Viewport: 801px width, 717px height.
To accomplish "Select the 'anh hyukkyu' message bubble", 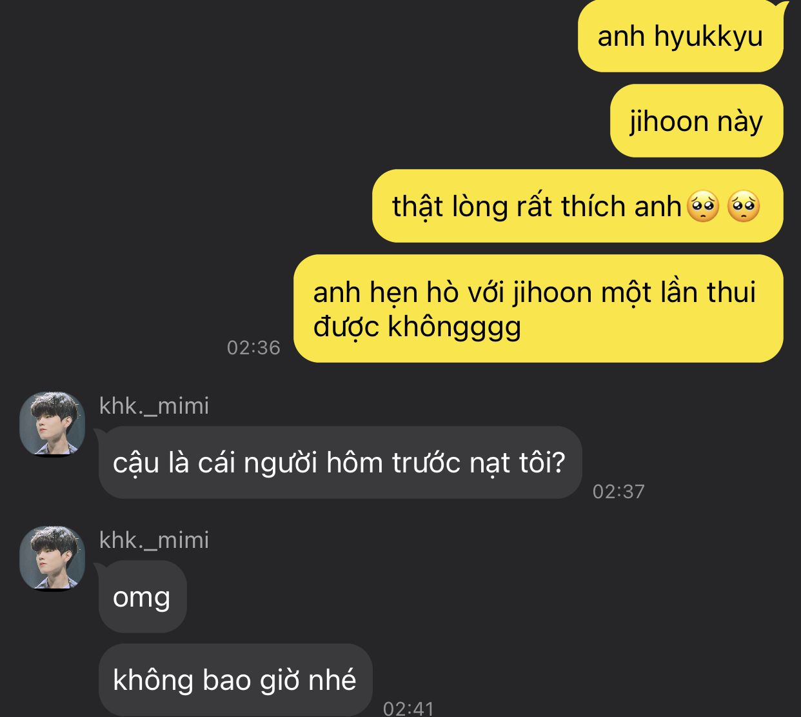I will tap(680, 36).
